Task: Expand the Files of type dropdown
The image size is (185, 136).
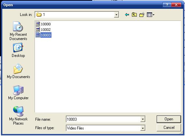Action: point(143,128)
